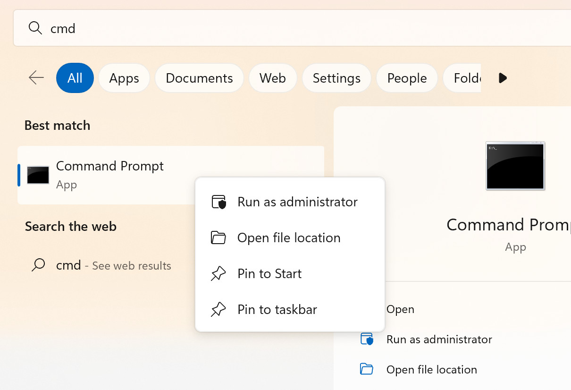The width and height of the screenshot is (571, 390).
Task: Switch to the Settings filter tab
Action: (x=336, y=78)
